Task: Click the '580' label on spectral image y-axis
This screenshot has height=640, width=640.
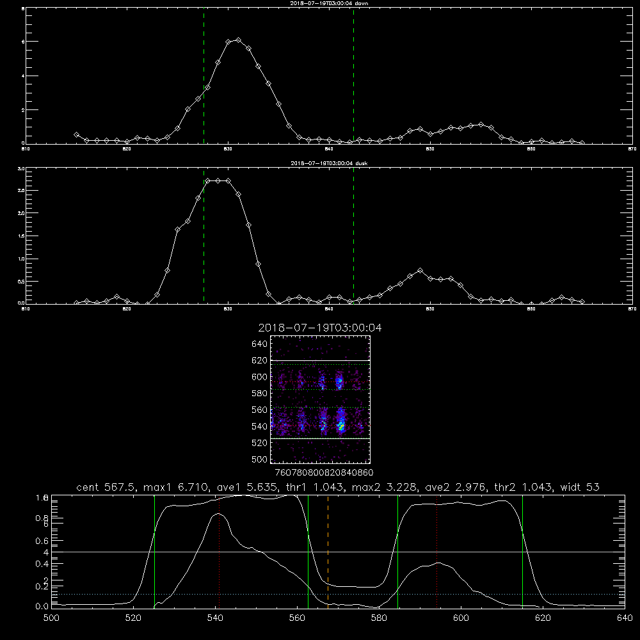Action: point(260,393)
